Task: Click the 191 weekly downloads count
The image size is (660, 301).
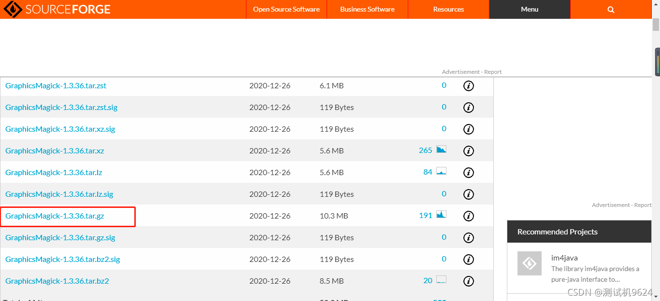Action: 426,216
